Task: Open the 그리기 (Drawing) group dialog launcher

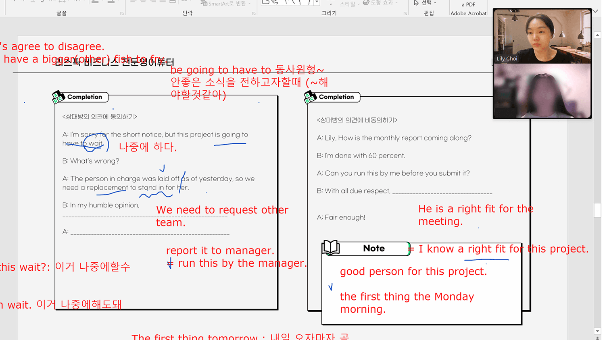Action: pos(405,14)
